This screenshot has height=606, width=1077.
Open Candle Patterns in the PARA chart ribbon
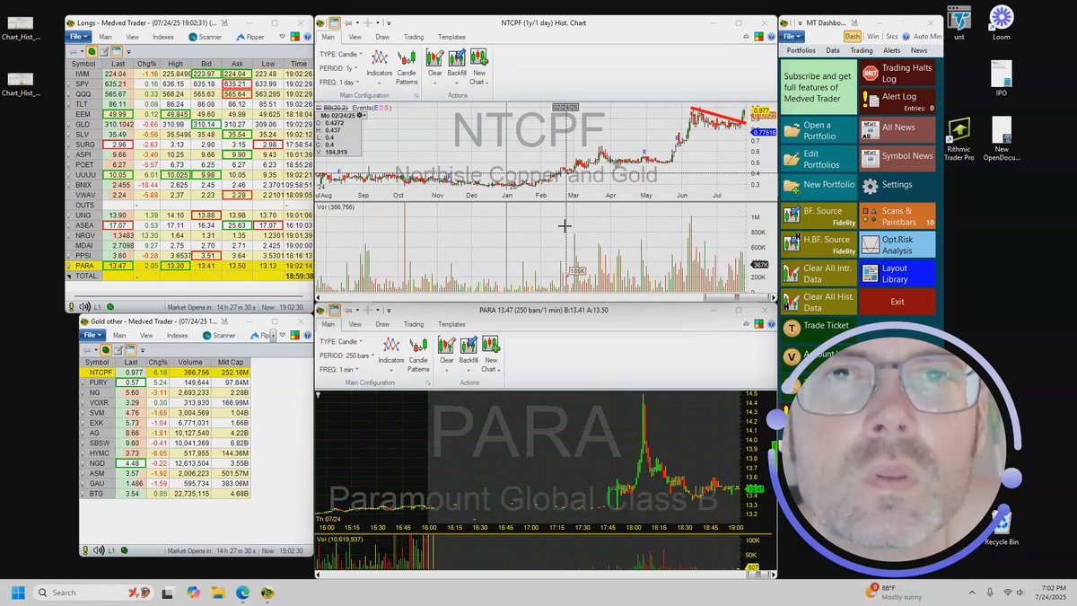418,355
